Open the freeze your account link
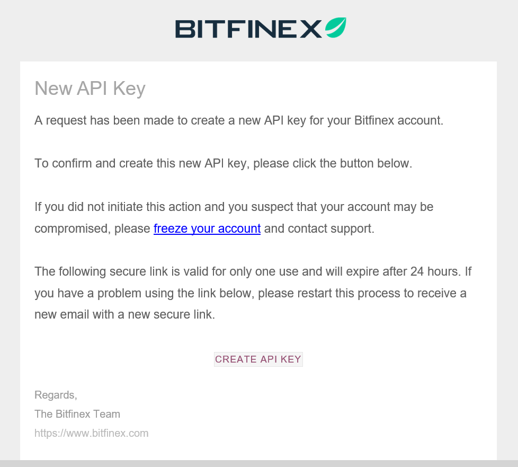 click(x=207, y=228)
